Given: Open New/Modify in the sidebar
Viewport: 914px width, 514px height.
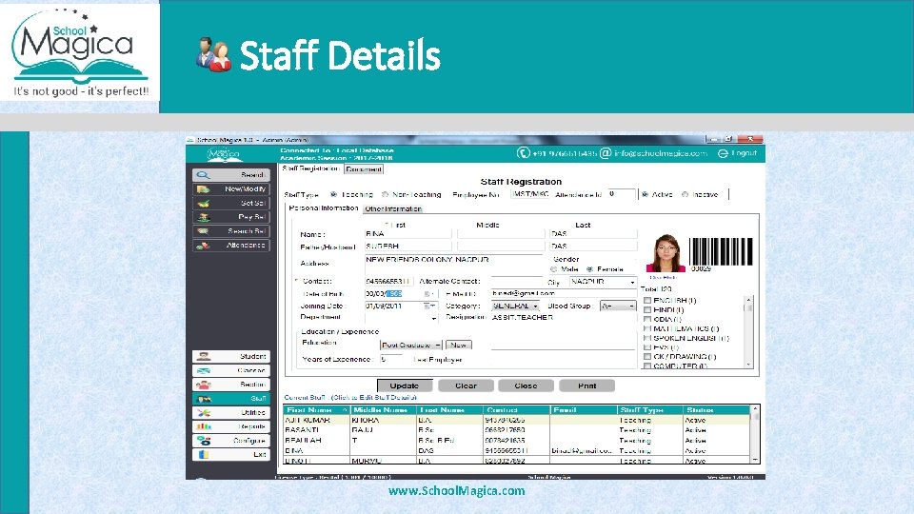Looking at the screenshot, I should tap(230, 188).
